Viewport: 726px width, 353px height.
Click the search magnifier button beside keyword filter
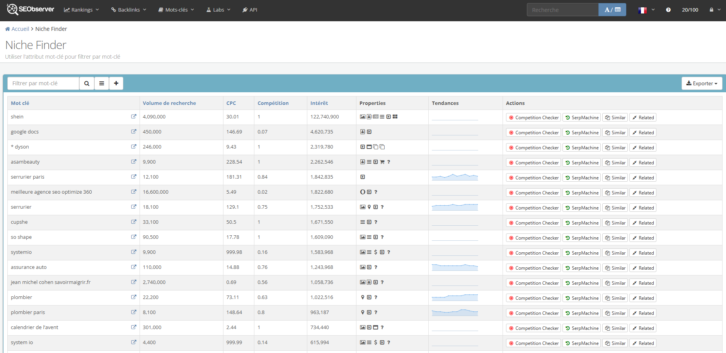[x=87, y=83]
